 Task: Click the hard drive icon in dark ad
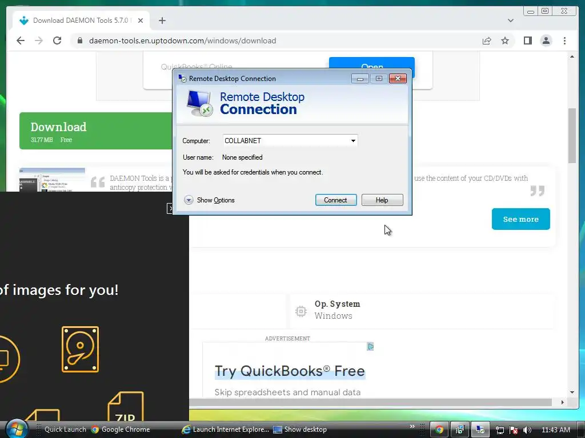point(80,350)
